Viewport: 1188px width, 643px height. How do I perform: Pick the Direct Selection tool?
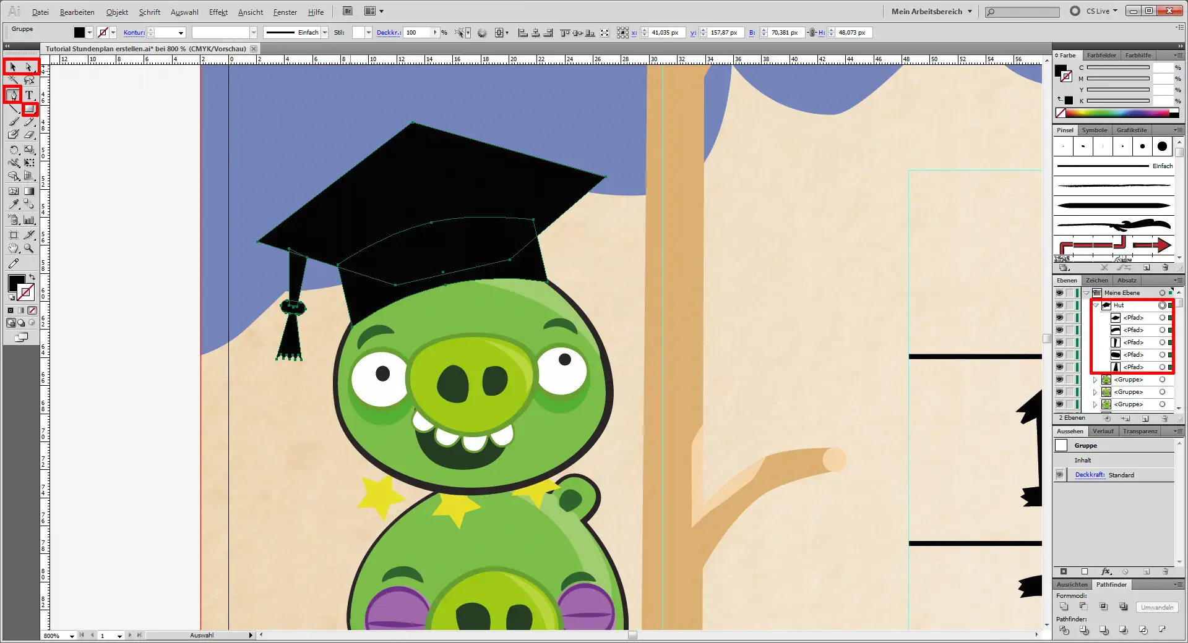[28, 67]
